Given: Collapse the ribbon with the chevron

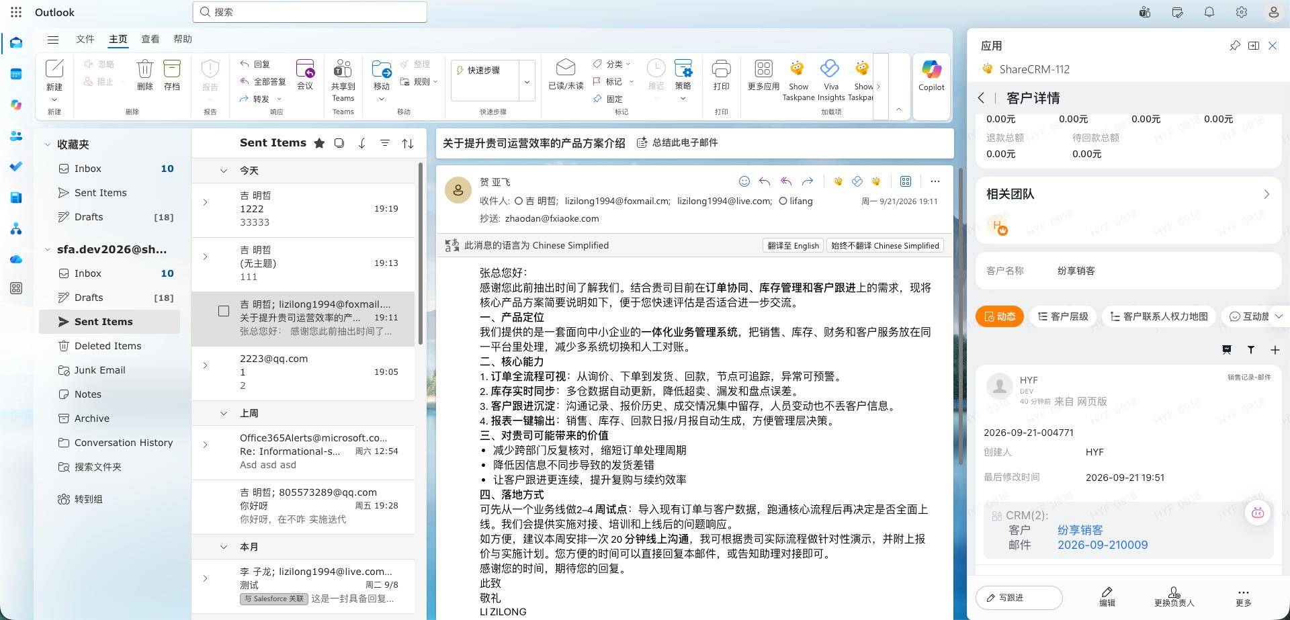Looking at the screenshot, I should (x=899, y=109).
